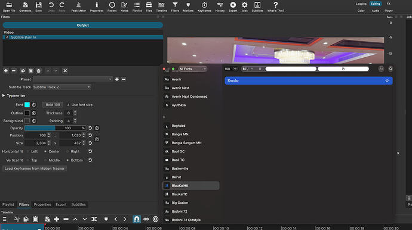Click the Output button
This screenshot has width=412, height=230.
(x=83, y=25)
